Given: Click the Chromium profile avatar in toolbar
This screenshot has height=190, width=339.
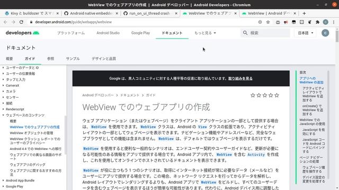Looking at the screenshot, I should pos(326,22).
